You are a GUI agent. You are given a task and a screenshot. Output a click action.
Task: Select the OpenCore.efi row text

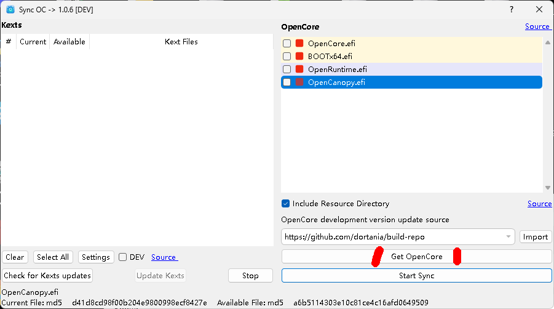(x=331, y=44)
